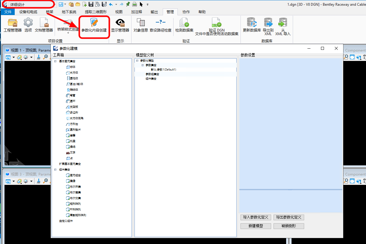
Task: Click Print icon in quick access toolbar
Action: coord(135,4)
